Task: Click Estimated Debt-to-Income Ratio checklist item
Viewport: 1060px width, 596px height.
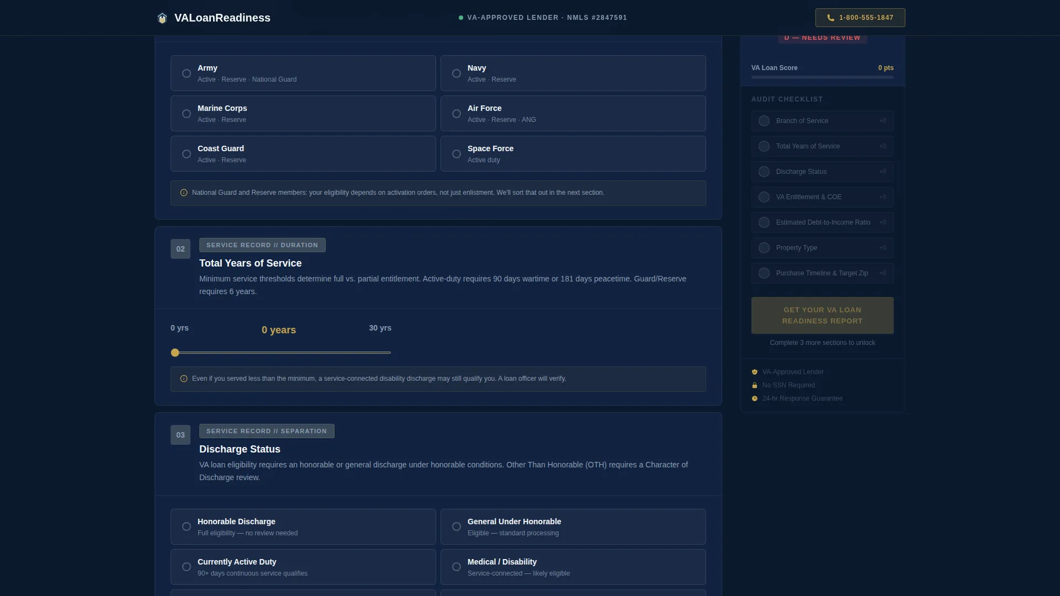Action: pos(822,223)
